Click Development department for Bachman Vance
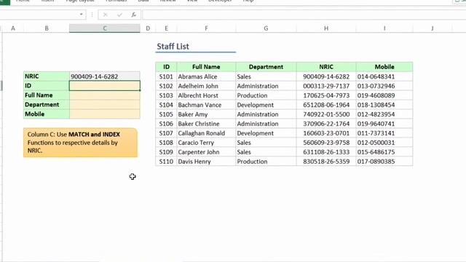Viewport: 466px width, 262px height. tap(266, 105)
